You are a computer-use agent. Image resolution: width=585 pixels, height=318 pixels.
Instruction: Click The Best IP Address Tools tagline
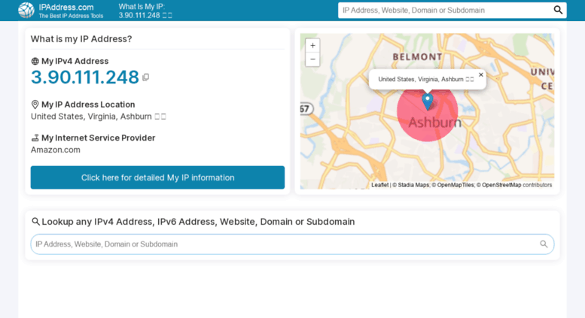[x=71, y=16]
